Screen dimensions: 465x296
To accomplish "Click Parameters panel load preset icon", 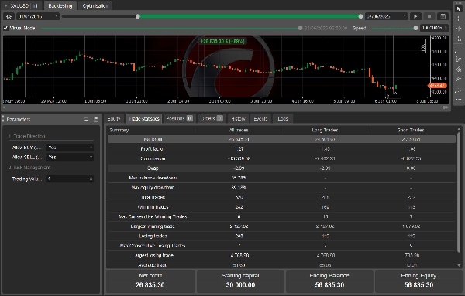I will (86, 120).
